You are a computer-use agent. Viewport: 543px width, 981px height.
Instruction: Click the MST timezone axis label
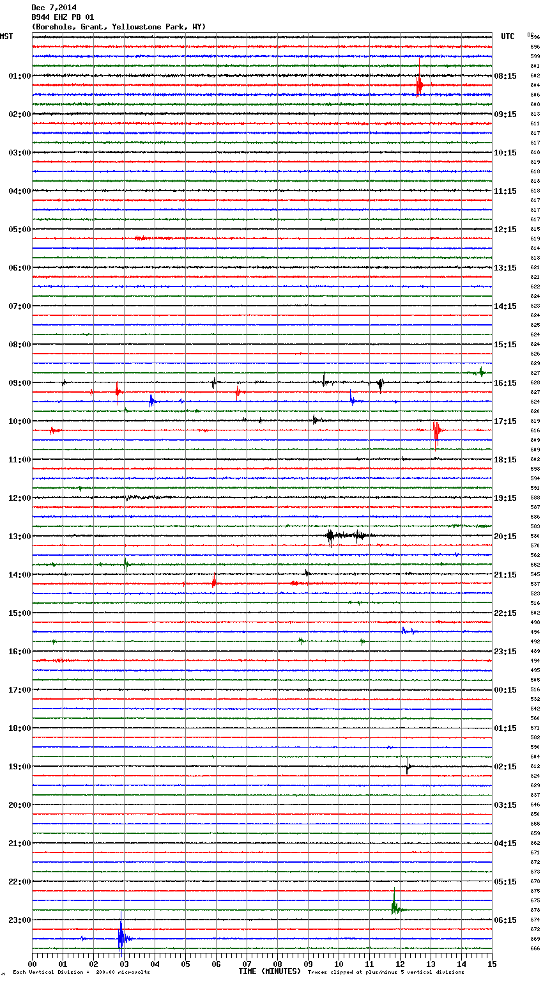(6, 36)
